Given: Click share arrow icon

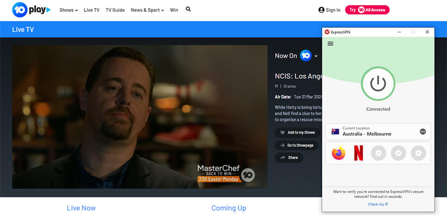Looking at the screenshot, I should point(283,157).
